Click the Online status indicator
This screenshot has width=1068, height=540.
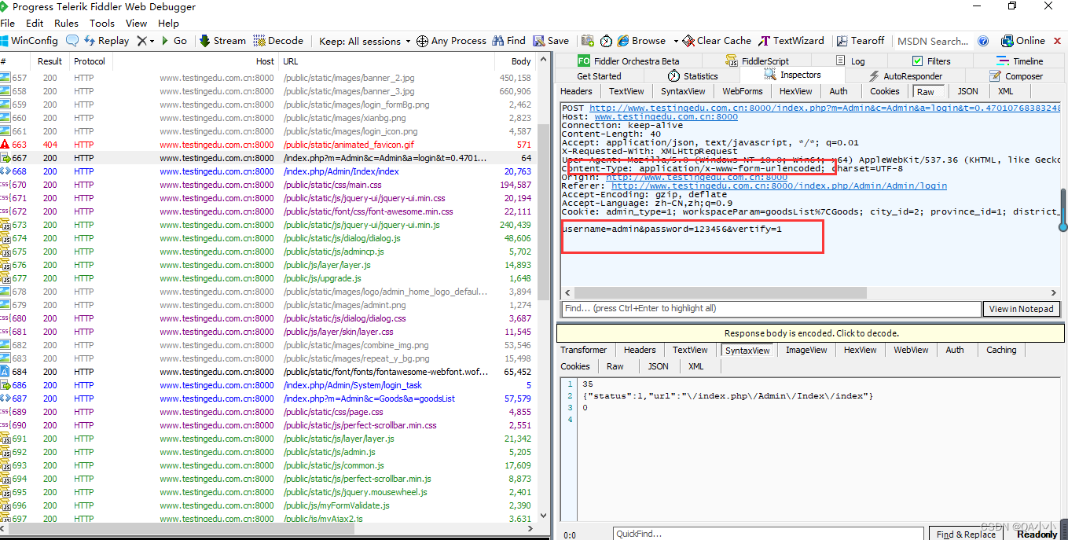point(1023,41)
